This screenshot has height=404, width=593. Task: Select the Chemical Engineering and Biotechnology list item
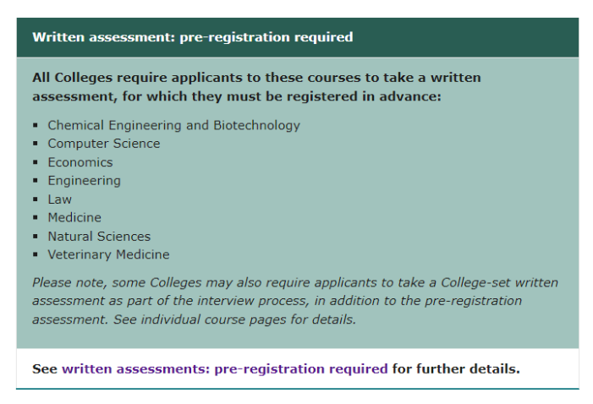[x=173, y=125]
